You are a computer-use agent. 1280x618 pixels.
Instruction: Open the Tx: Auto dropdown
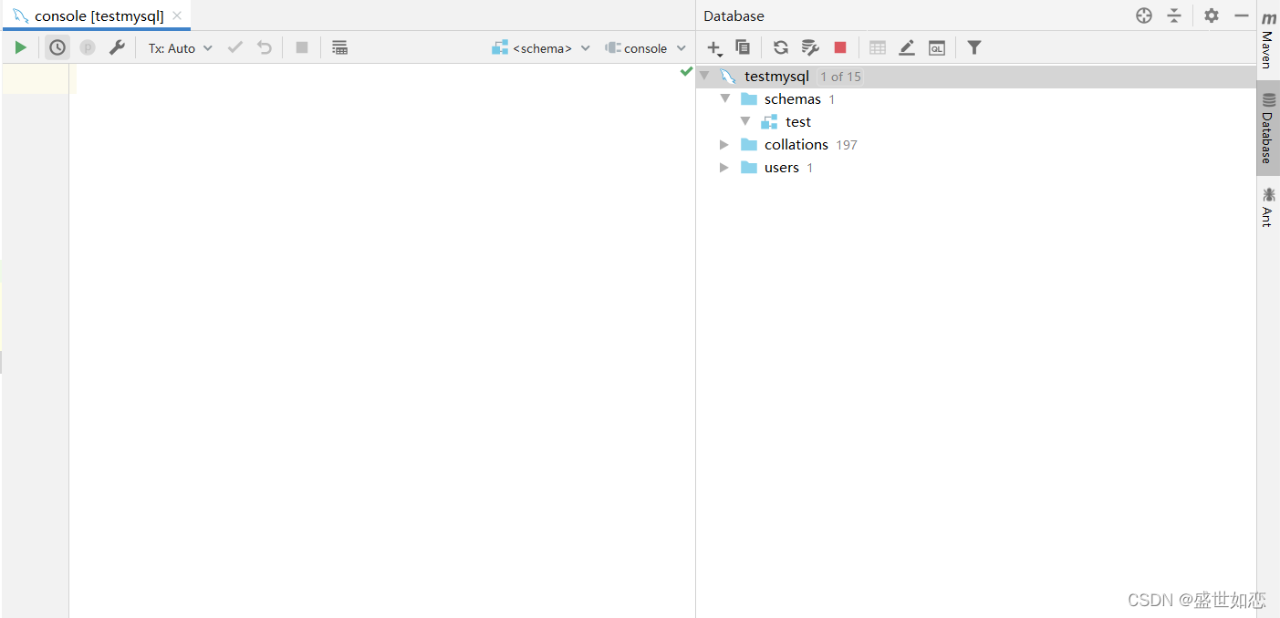tap(180, 47)
